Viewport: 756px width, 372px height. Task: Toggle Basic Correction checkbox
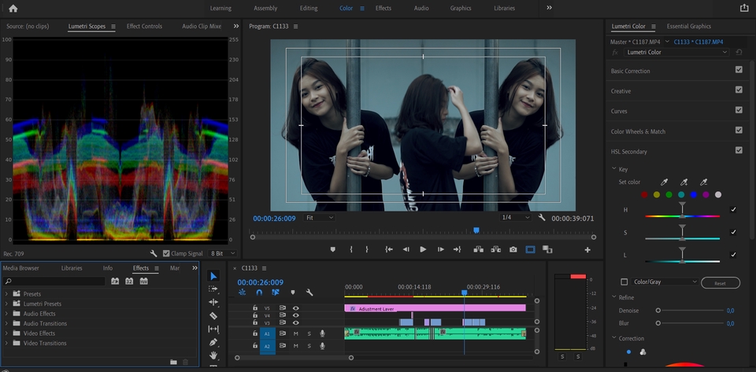[x=739, y=70]
